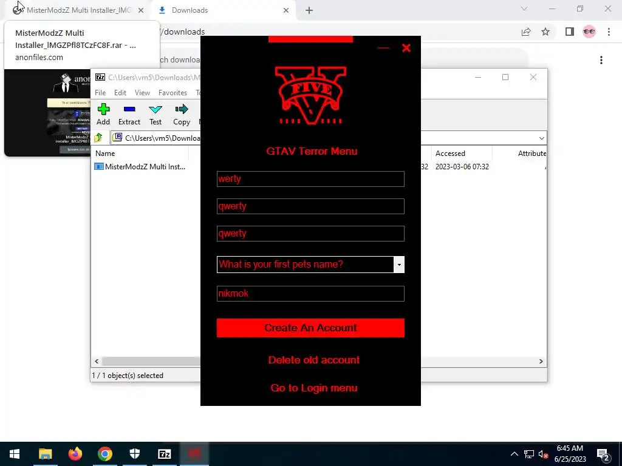Click Go to Login menu link

314,388
